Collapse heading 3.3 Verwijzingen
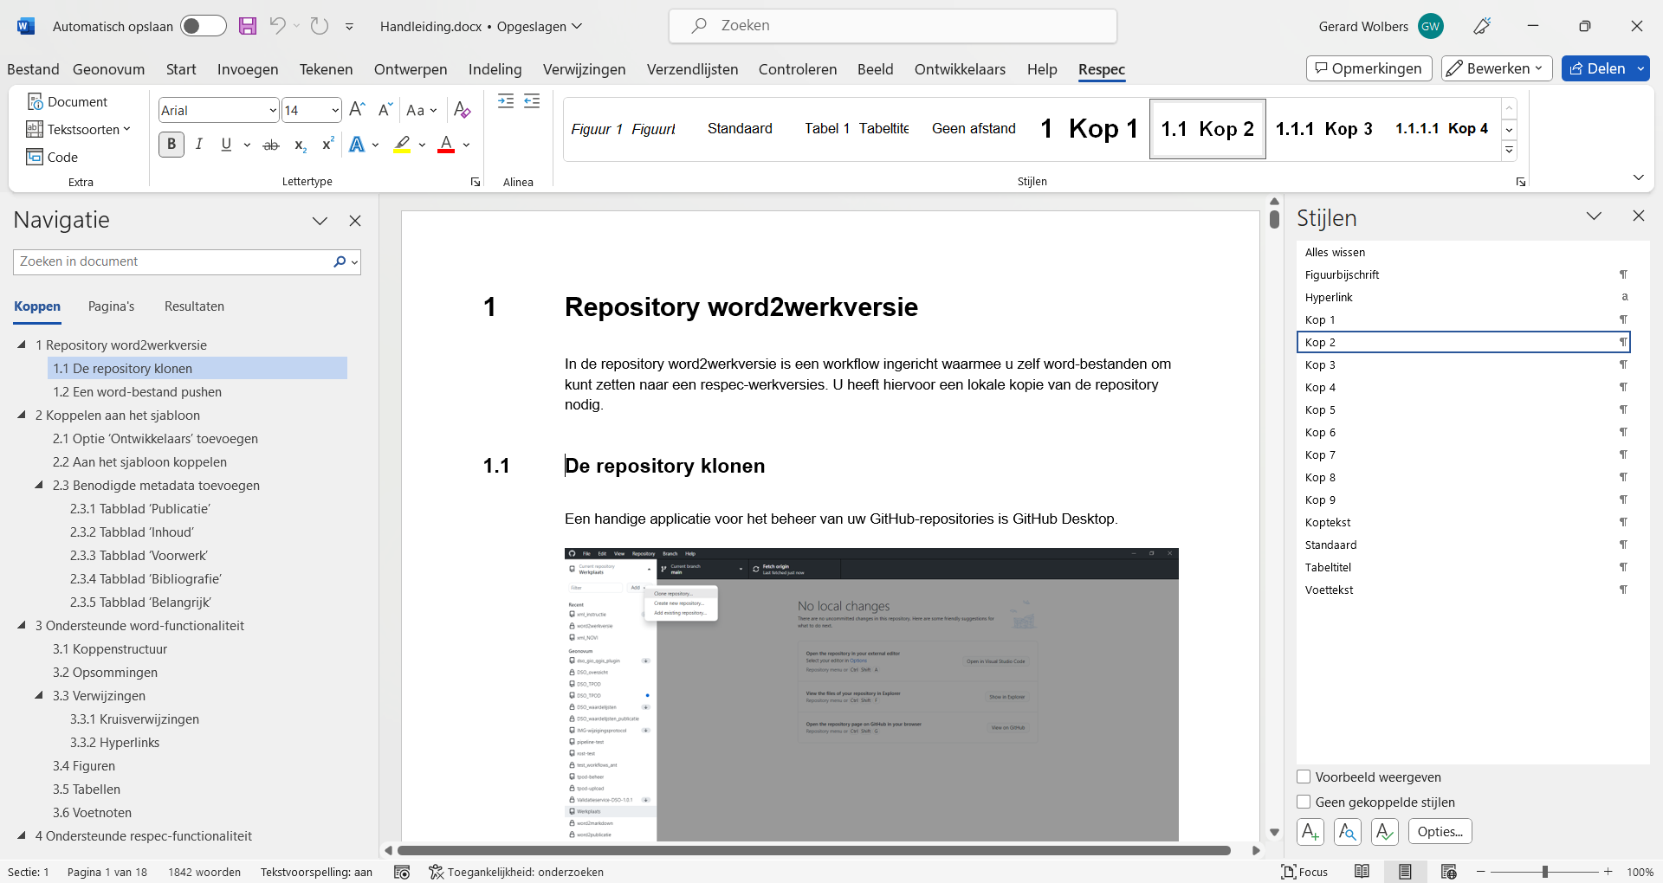Screen dimensions: 1663x883 39,695
